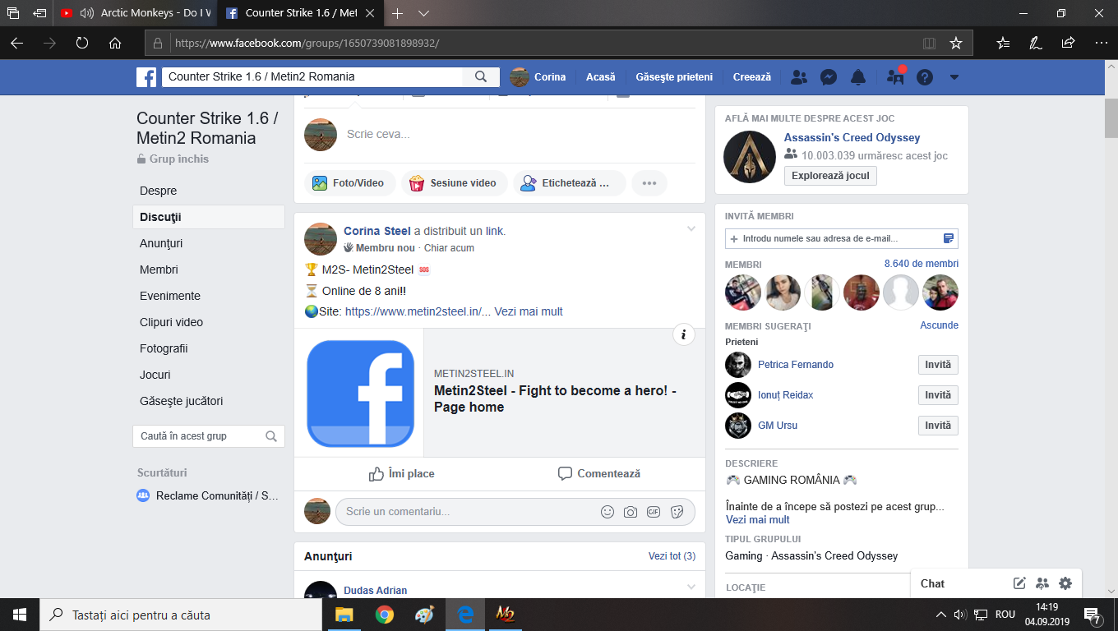Add page to favorites with star icon
Viewport: 1118px width, 631px height.
pyautogui.click(x=955, y=44)
